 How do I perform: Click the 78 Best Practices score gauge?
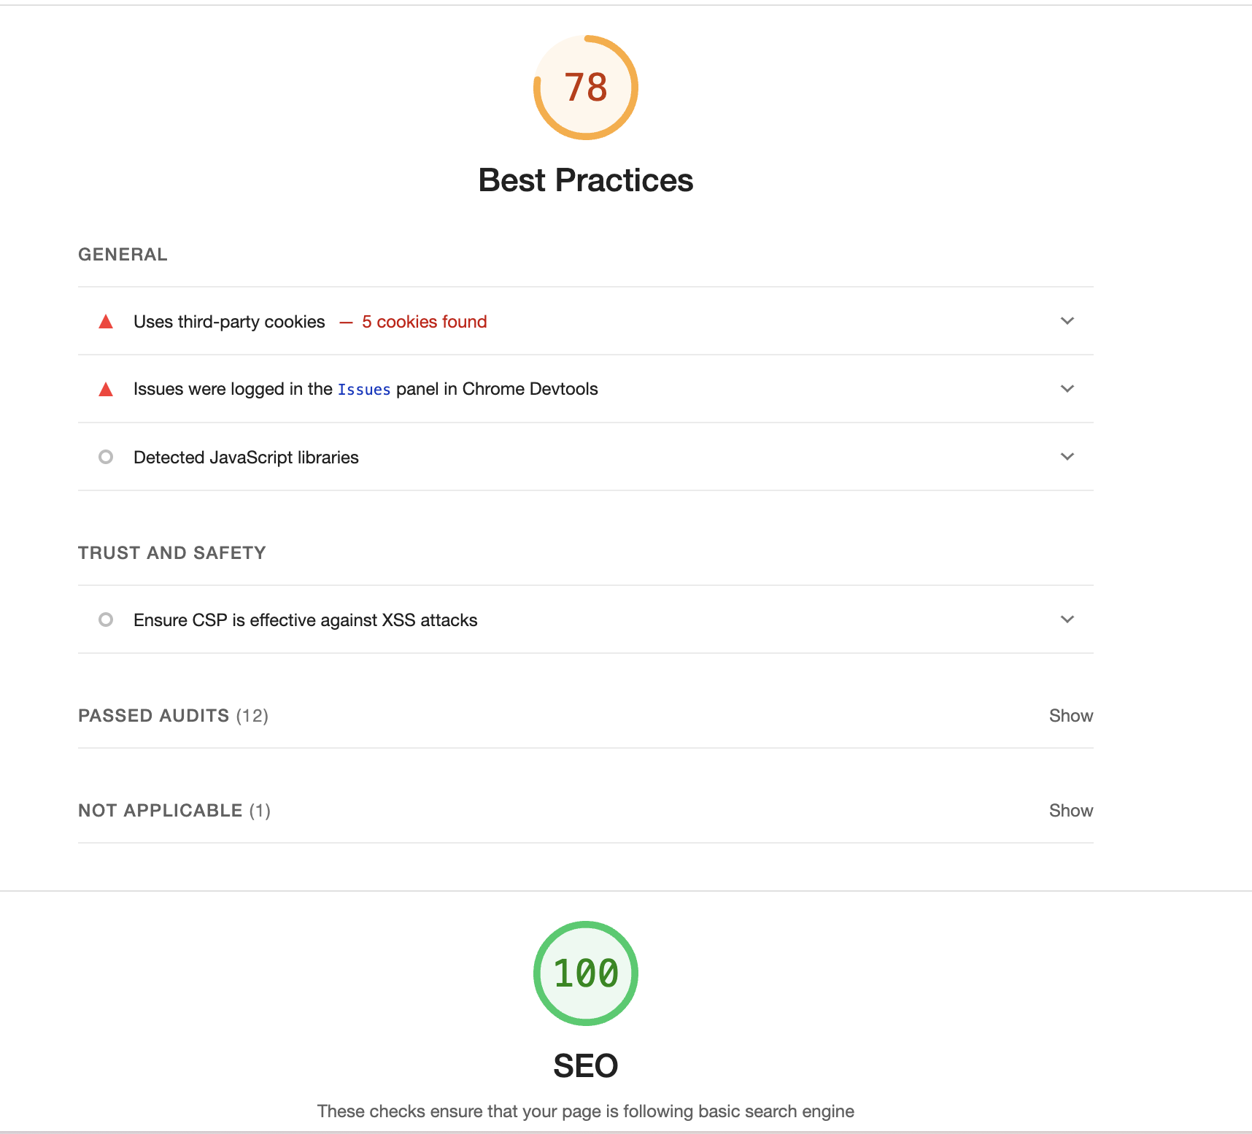tap(586, 88)
